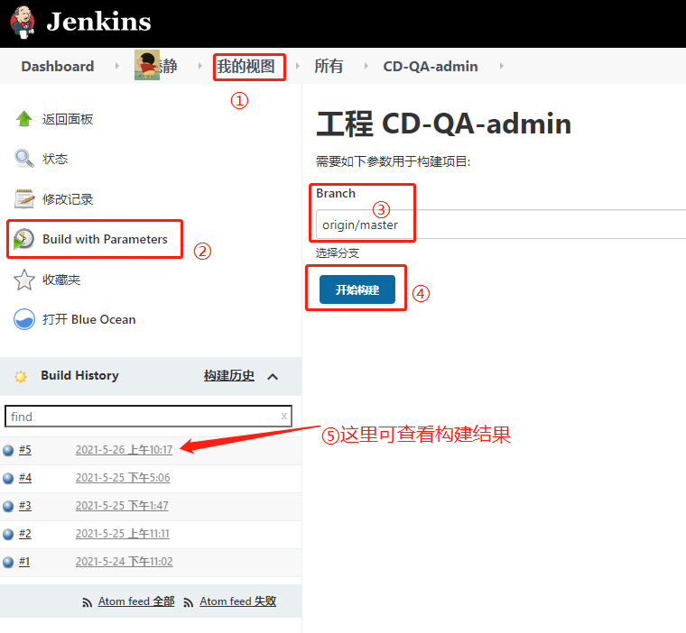Screen dimensions: 686x633
Task: Click the green up-arrow 返回面板 icon
Action: [24, 118]
